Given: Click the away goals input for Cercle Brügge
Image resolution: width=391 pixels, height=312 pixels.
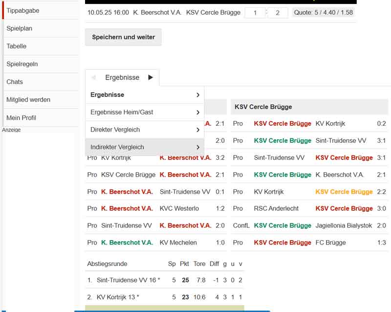Looking at the screenshot, I should coord(278,13).
